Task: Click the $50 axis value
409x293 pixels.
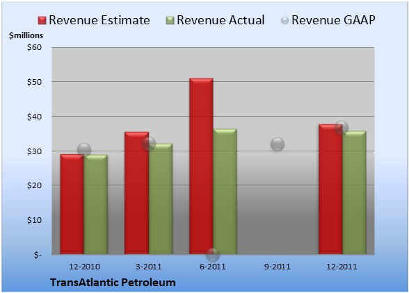Action: click(35, 82)
